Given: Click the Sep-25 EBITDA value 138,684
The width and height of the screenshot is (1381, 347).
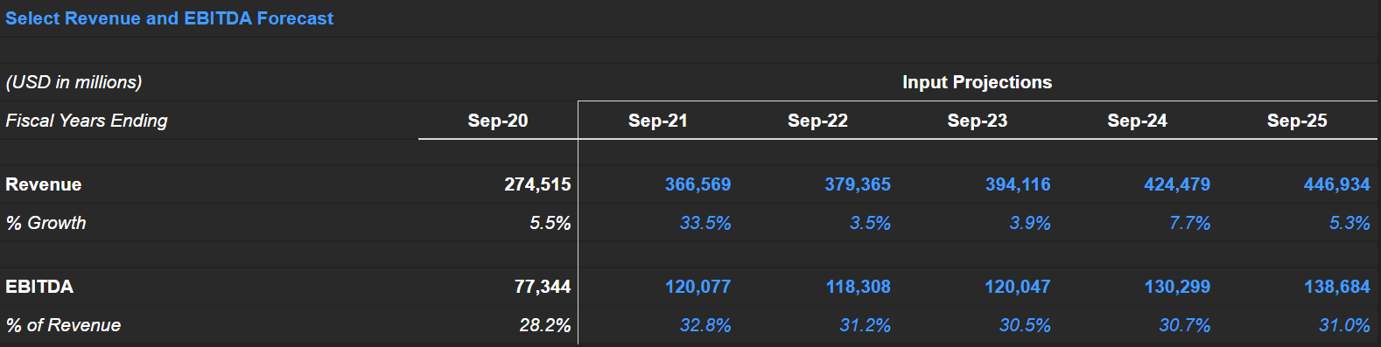Looking at the screenshot, I should point(1337,287).
